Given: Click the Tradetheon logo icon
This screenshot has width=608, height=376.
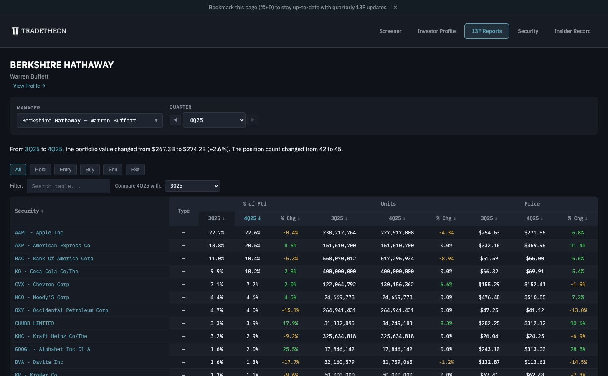Looking at the screenshot, I should [x=15, y=30].
